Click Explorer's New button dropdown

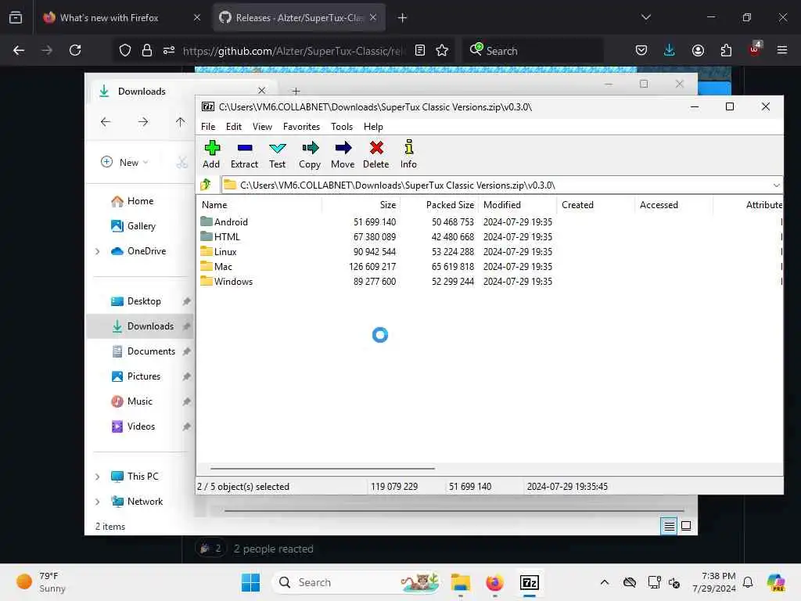pos(124,163)
